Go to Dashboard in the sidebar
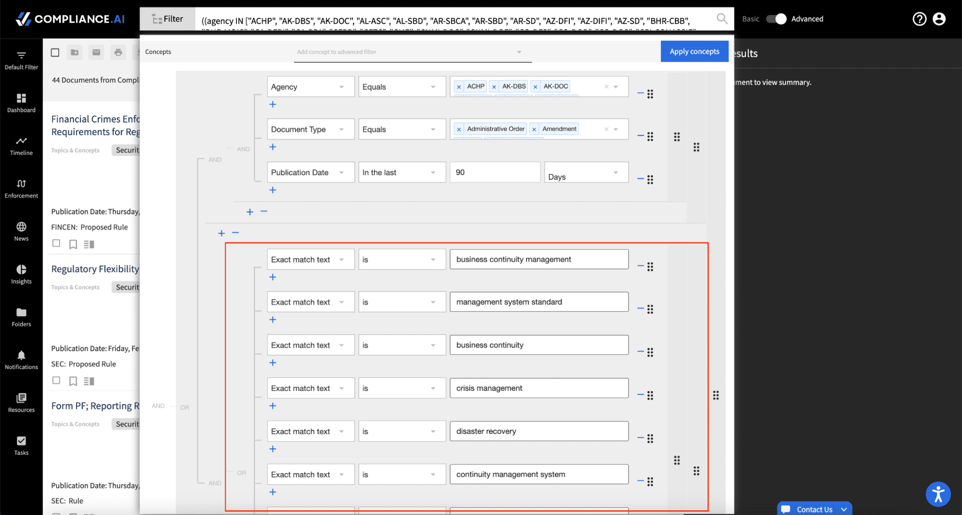 21,103
